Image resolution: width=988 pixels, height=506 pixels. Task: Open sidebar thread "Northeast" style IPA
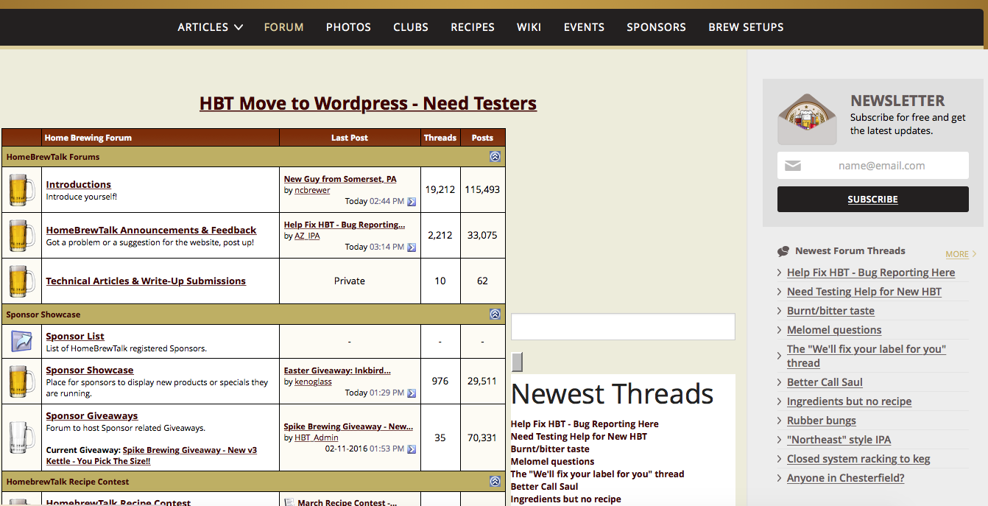point(839,440)
